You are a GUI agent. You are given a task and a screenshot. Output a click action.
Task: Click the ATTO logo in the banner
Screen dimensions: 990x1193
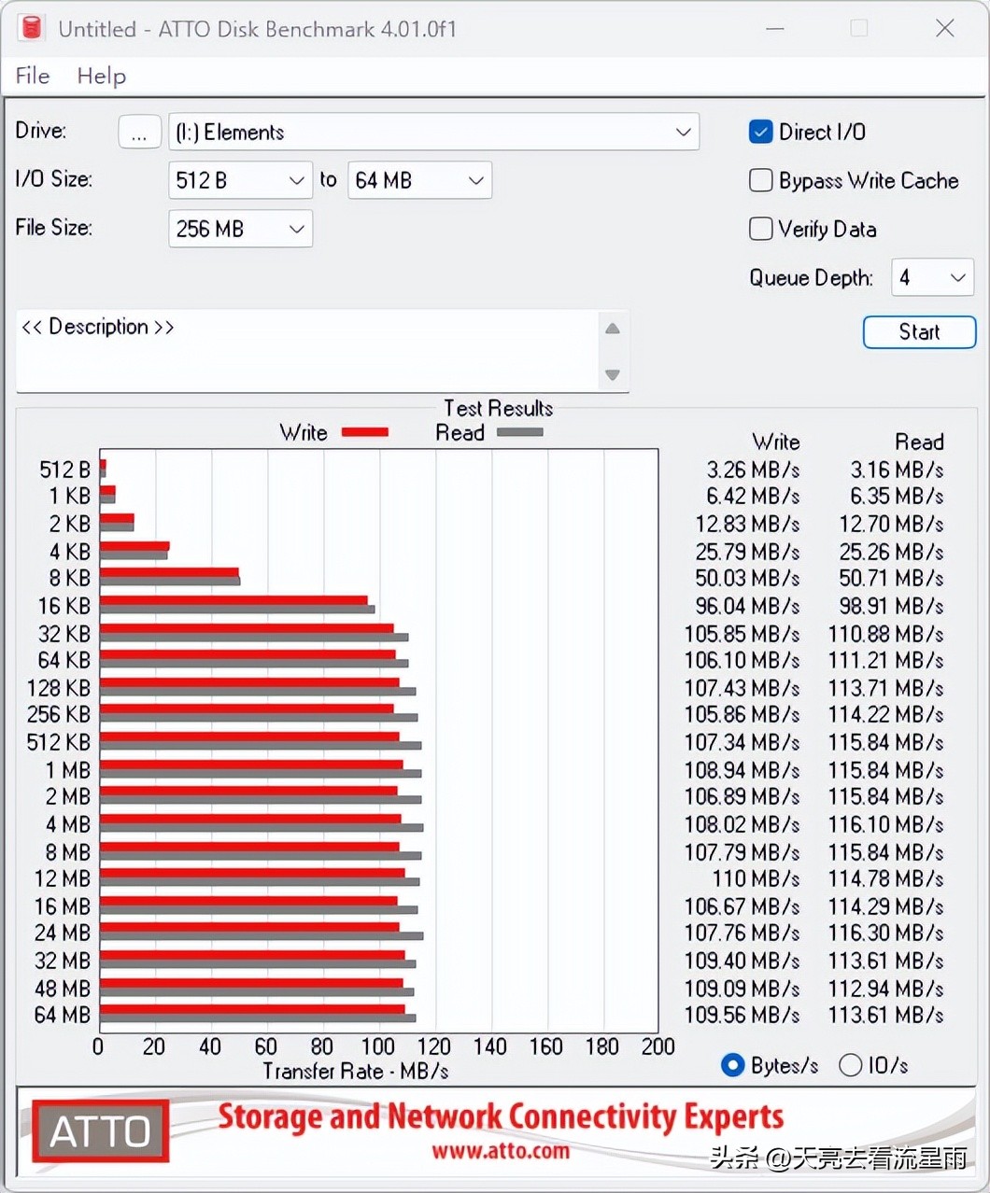101,1131
